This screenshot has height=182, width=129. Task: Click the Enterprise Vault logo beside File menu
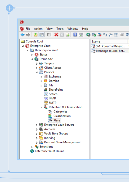[x=22, y=29]
